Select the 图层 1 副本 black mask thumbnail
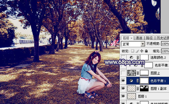 click(144, 89)
